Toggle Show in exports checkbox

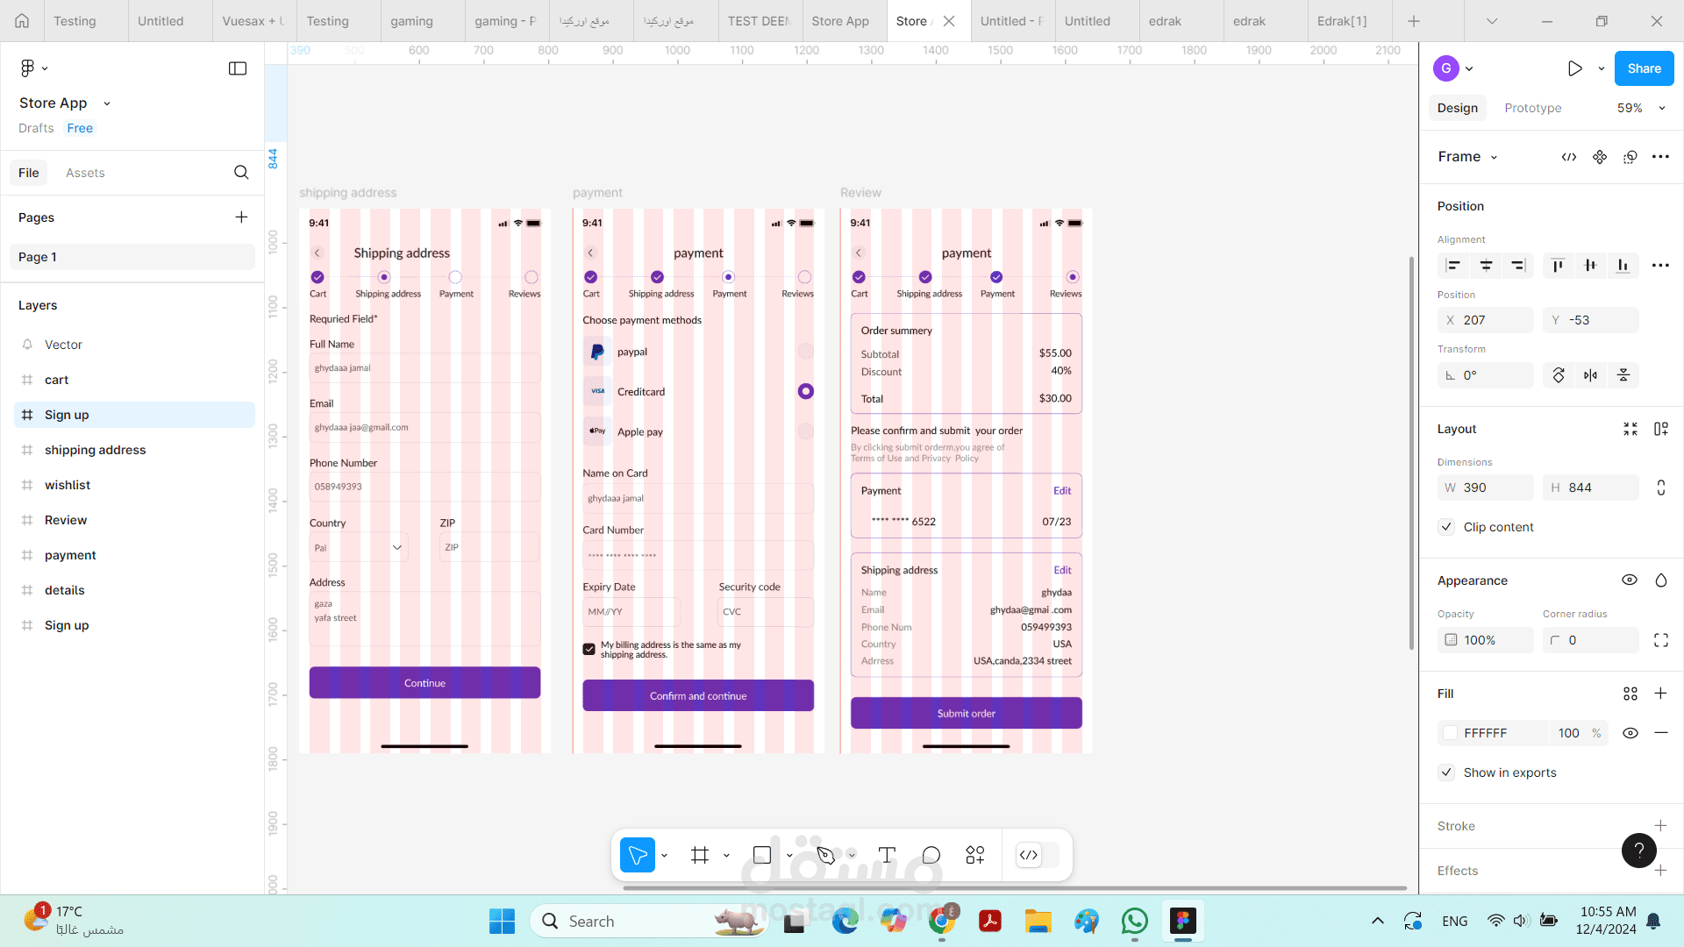[1447, 773]
